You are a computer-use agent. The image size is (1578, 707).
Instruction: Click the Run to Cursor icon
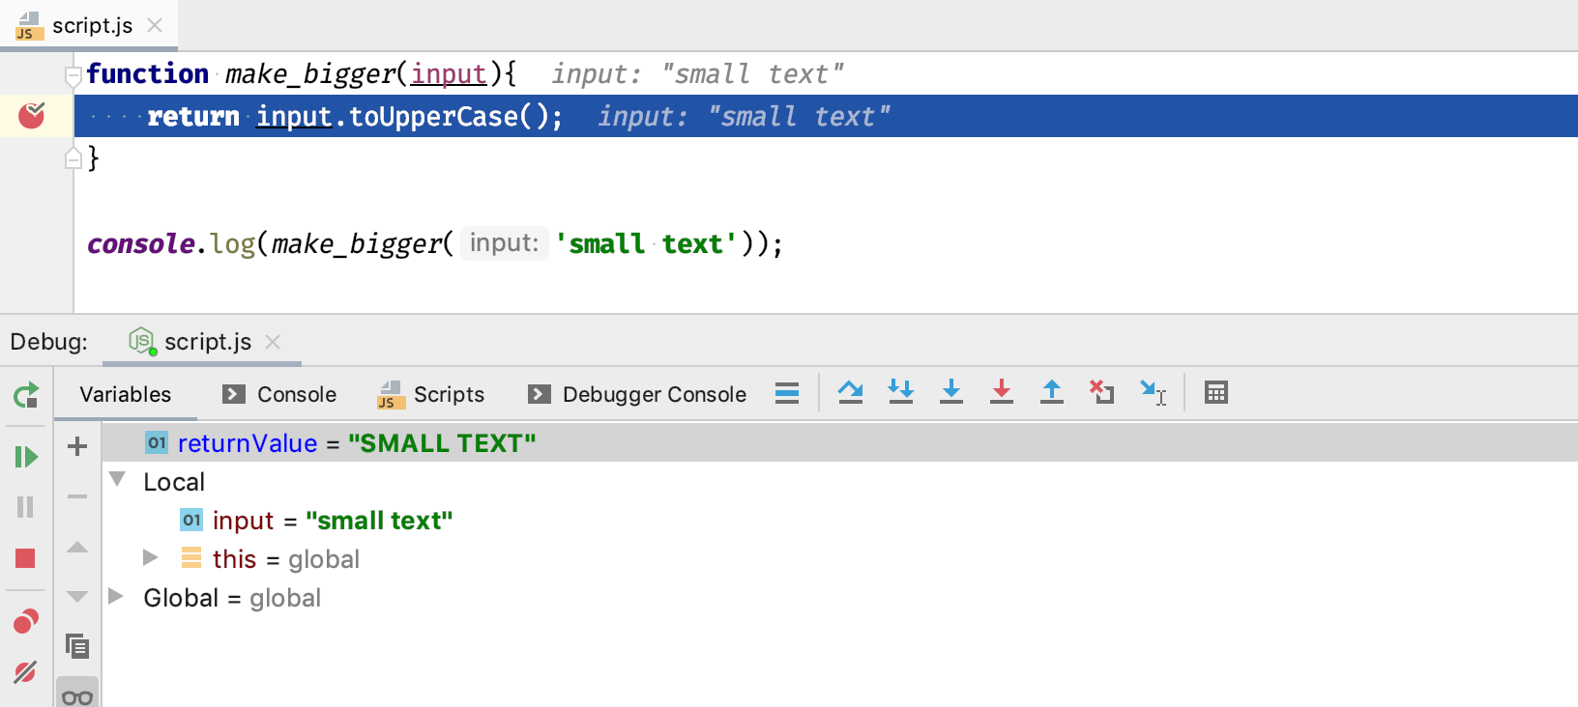1153,392
